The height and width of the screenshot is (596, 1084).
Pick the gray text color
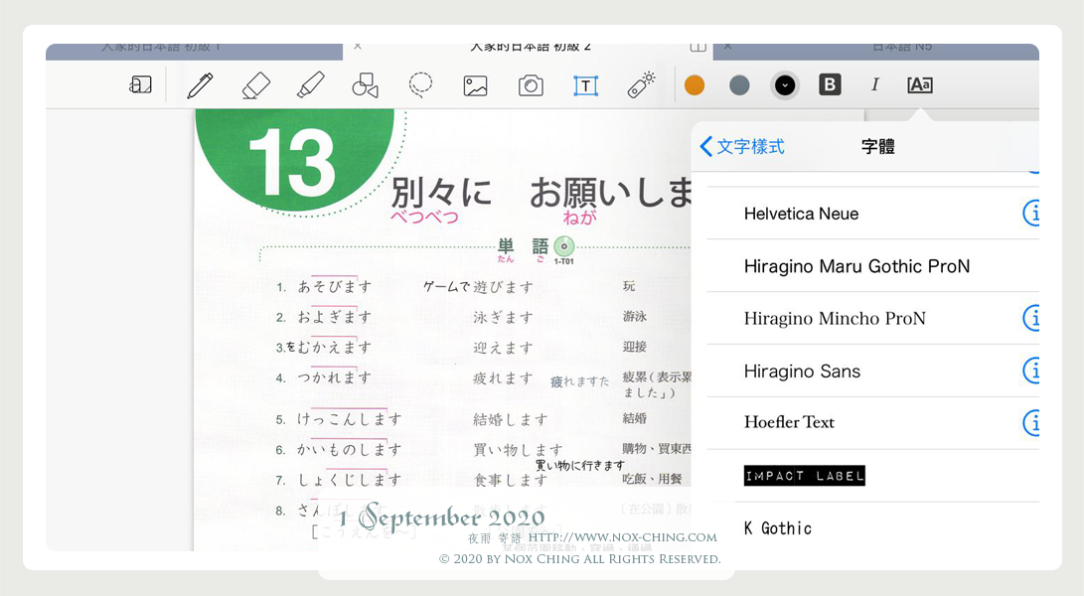(x=739, y=85)
